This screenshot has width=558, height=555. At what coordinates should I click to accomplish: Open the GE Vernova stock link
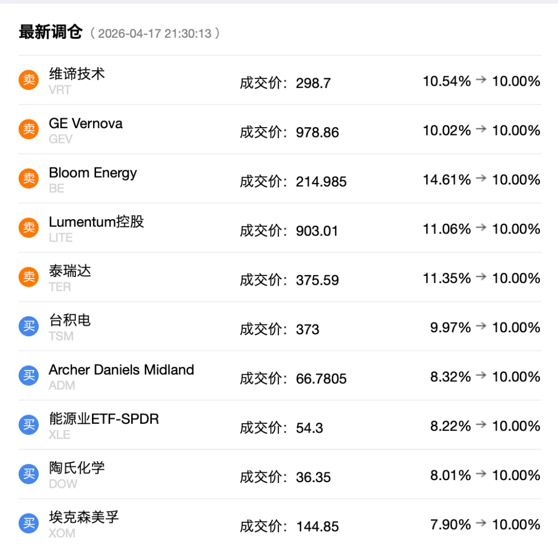pyautogui.click(x=86, y=124)
